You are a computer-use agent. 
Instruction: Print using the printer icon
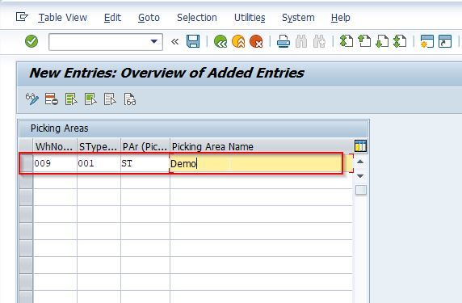pos(283,41)
